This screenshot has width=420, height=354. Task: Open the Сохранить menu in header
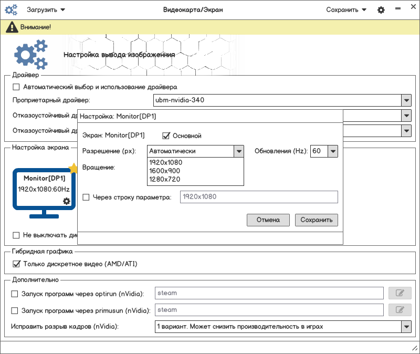[x=346, y=10]
